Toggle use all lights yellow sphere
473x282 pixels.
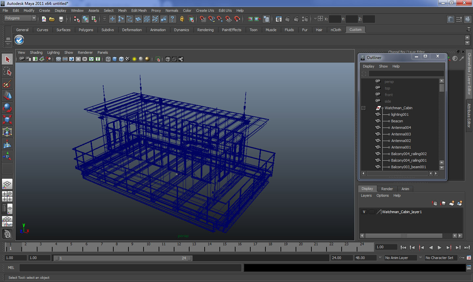pyautogui.click(x=134, y=59)
